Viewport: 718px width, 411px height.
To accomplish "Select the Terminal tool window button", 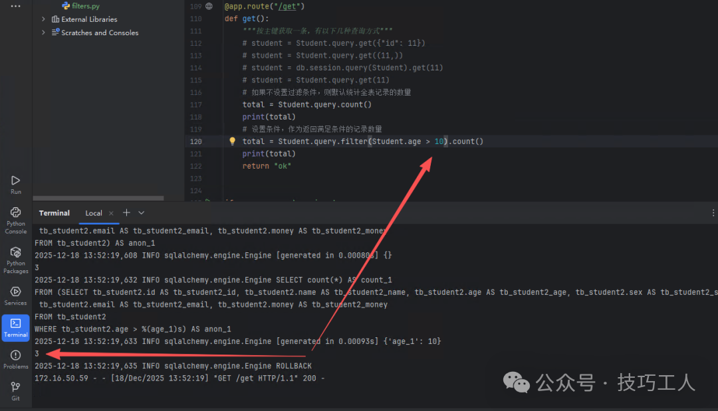I will (15, 328).
